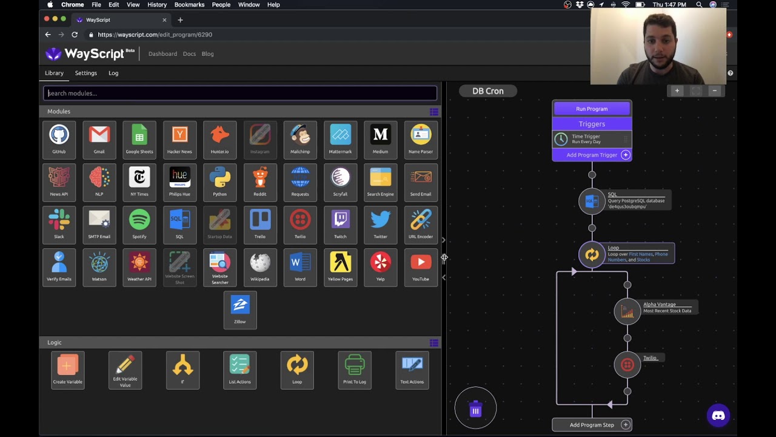Select the NLP module

99,182
